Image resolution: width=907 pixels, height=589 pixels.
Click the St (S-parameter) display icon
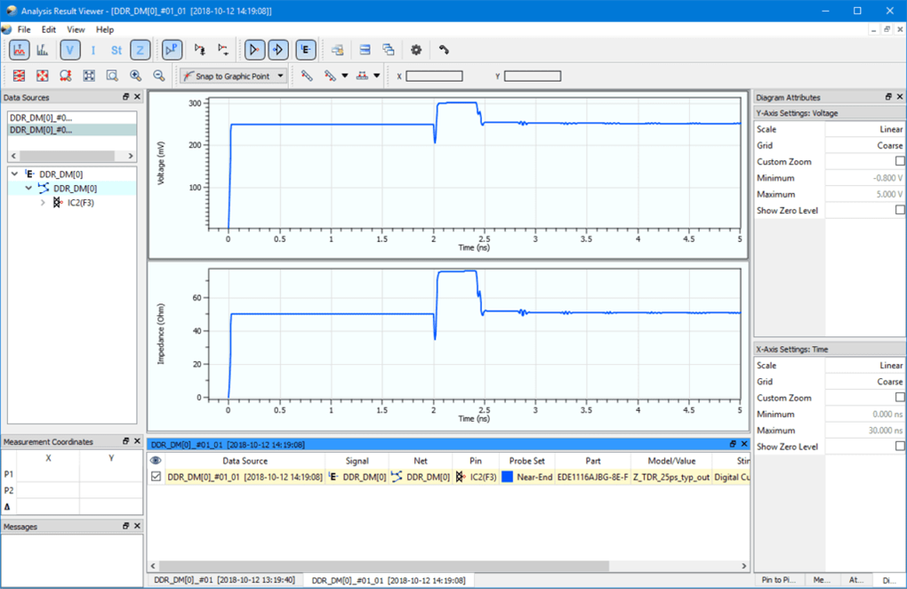click(116, 50)
